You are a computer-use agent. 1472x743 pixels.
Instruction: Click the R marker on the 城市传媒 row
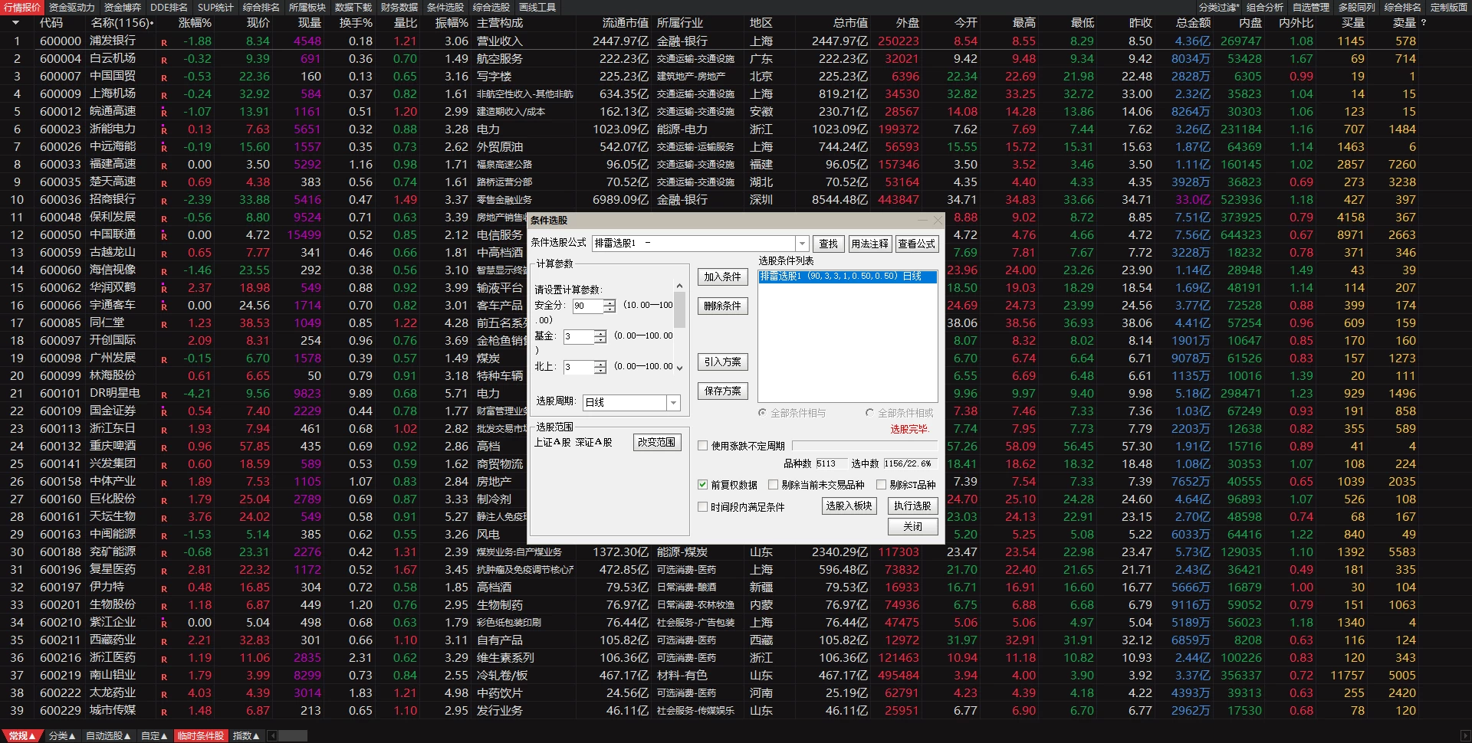pyautogui.click(x=163, y=712)
